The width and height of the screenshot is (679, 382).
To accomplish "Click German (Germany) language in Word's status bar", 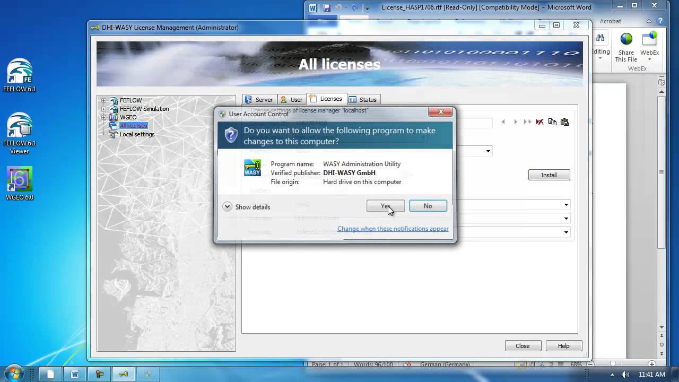I will [445, 364].
